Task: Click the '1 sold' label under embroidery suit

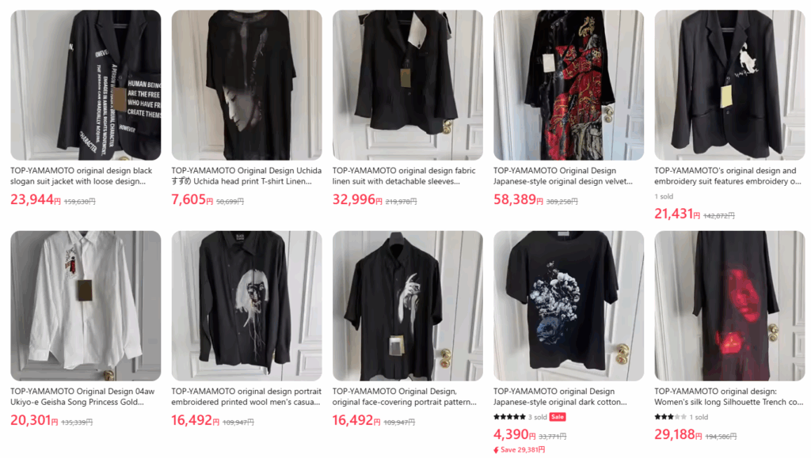Action: (664, 196)
